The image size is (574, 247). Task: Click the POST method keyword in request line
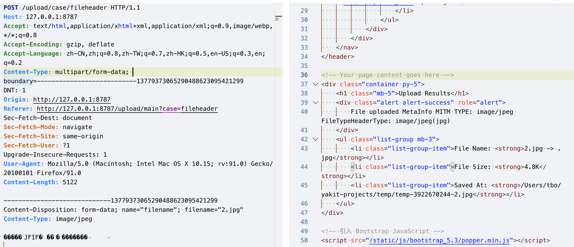[x=11, y=8]
